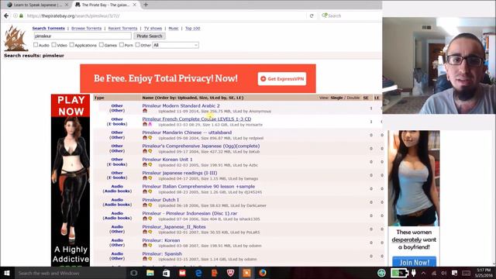
Task: Open Recent Torrents link
Action: [122, 28]
